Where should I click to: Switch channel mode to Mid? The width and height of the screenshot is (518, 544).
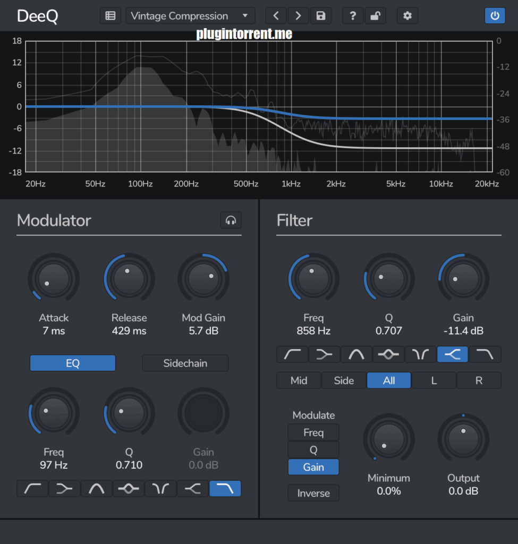coord(299,380)
